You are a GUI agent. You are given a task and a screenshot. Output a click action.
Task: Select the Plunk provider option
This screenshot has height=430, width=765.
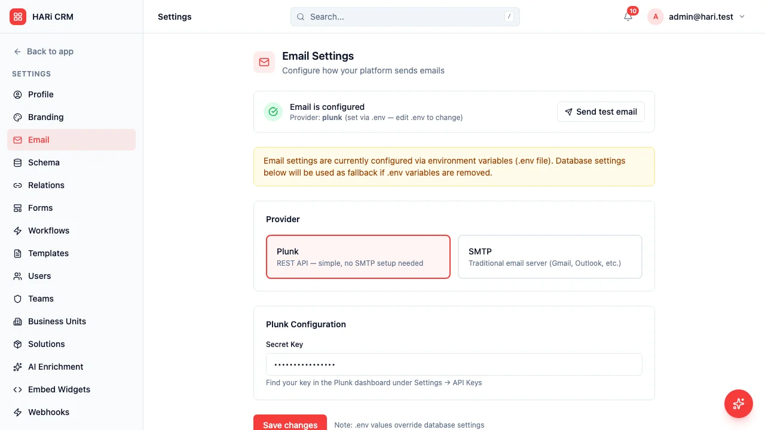[x=358, y=257]
